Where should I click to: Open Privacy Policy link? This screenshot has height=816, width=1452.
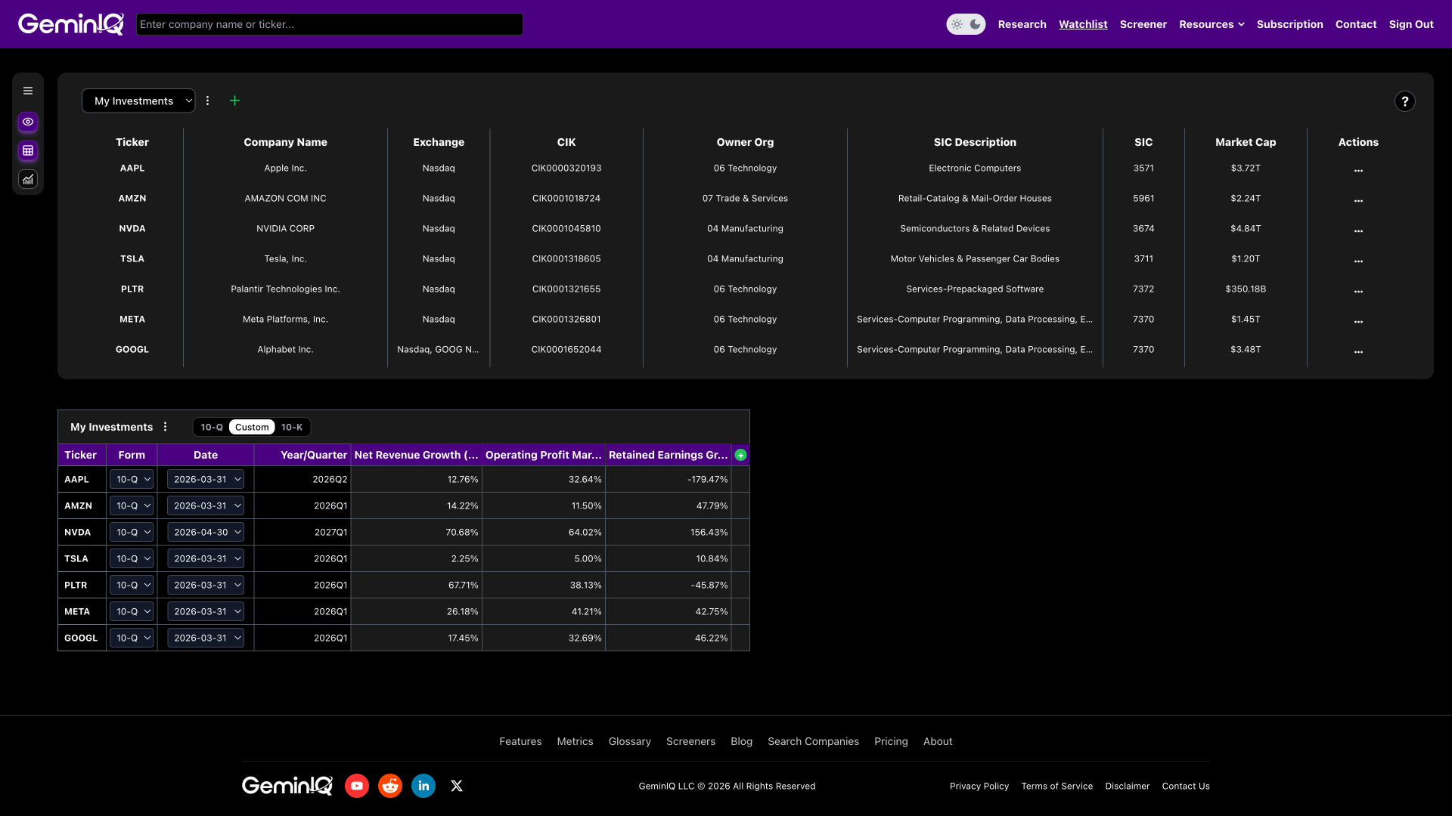point(979,786)
